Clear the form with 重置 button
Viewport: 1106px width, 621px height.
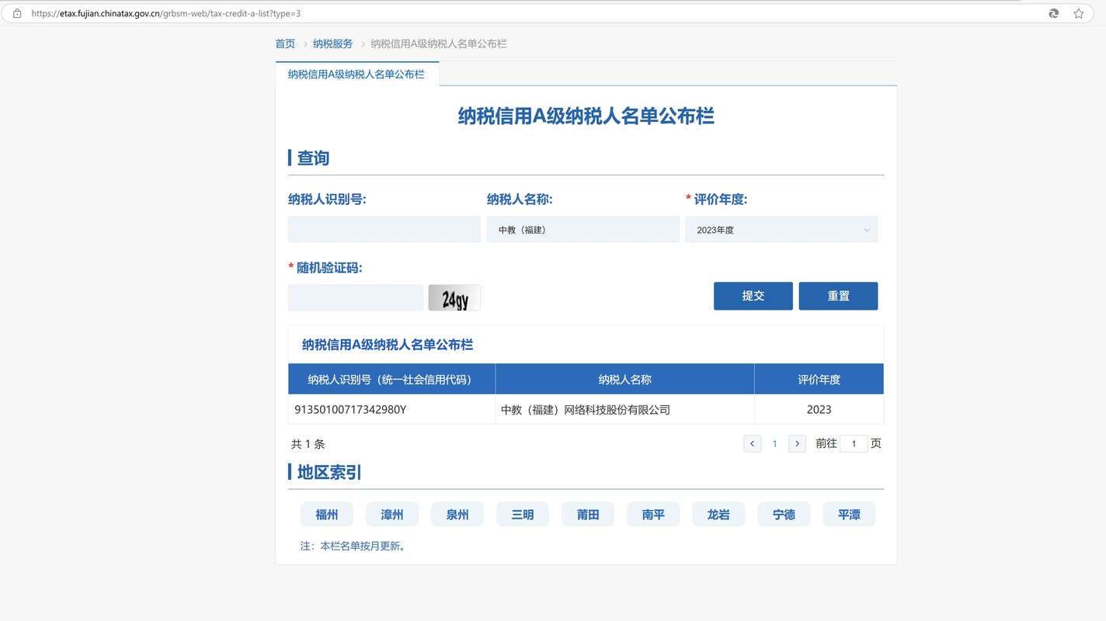[838, 296]
